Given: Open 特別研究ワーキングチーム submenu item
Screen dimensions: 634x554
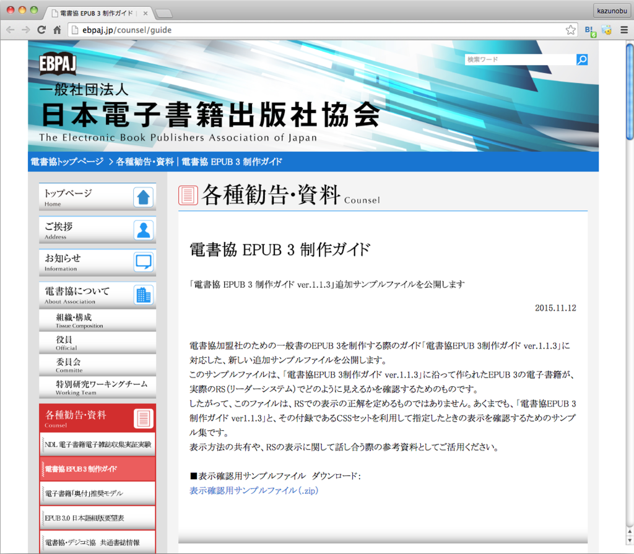Looking at the screenshot, I should pyautogui.click(x=97, y=387).
